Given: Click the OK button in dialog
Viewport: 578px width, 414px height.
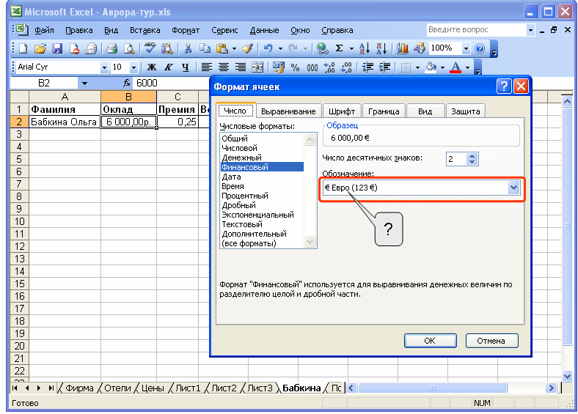Looking at the screenshot, I should (x=430, y=341).
